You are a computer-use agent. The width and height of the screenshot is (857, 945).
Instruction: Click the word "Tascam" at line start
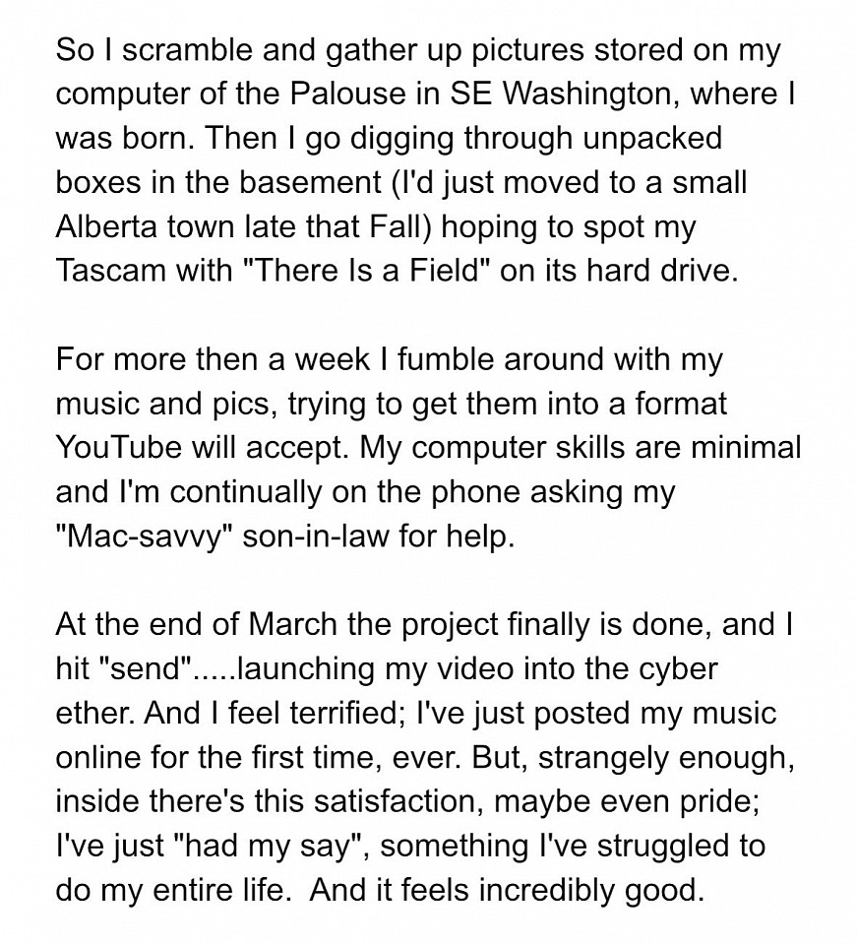[x=110, y=270]
